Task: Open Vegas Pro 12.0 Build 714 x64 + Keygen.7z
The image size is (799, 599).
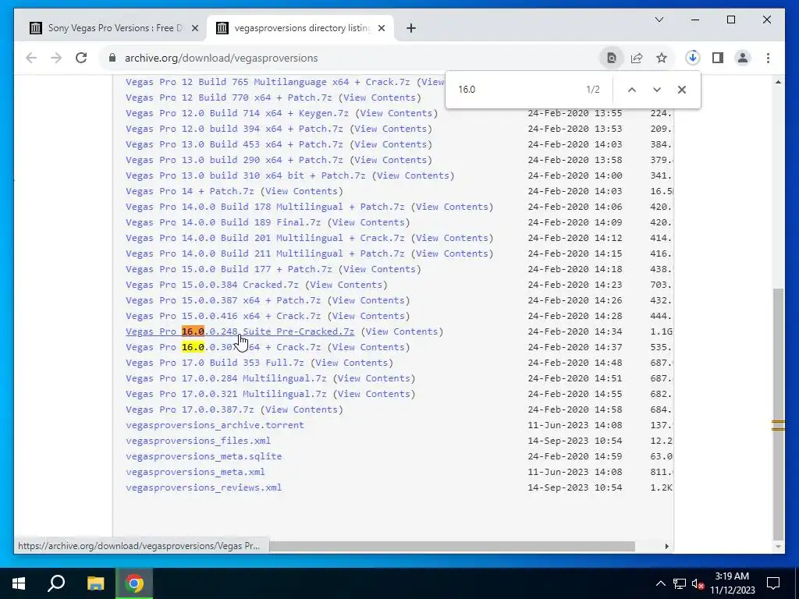Action: [237, 113]
